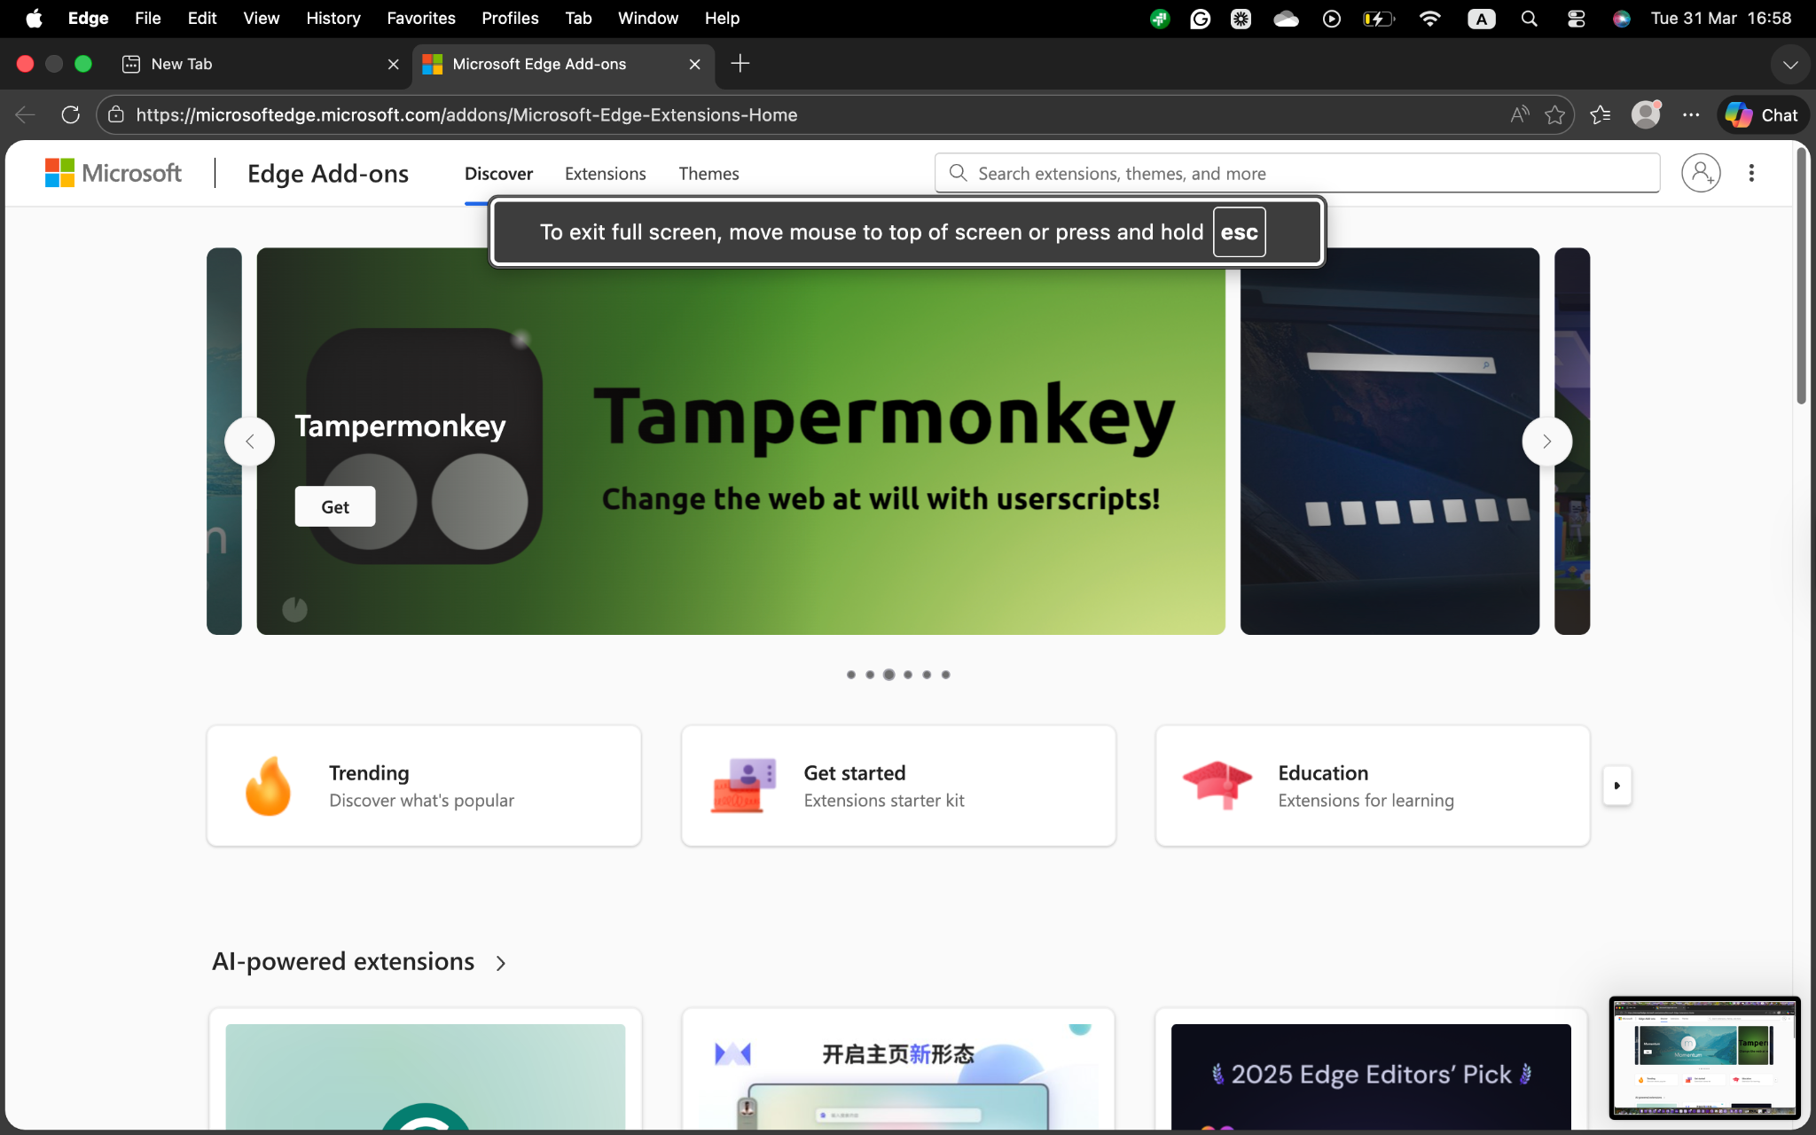View site information lock icon

click(116, 115)
